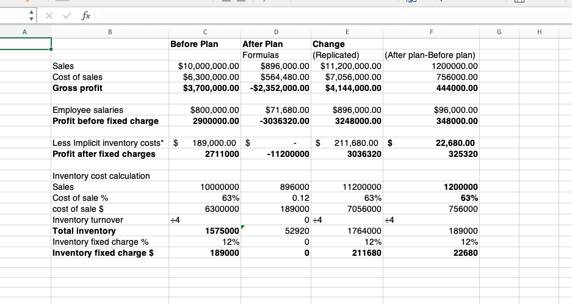Select the $3,700,000.00 Gross profit cell

[205, 88]
